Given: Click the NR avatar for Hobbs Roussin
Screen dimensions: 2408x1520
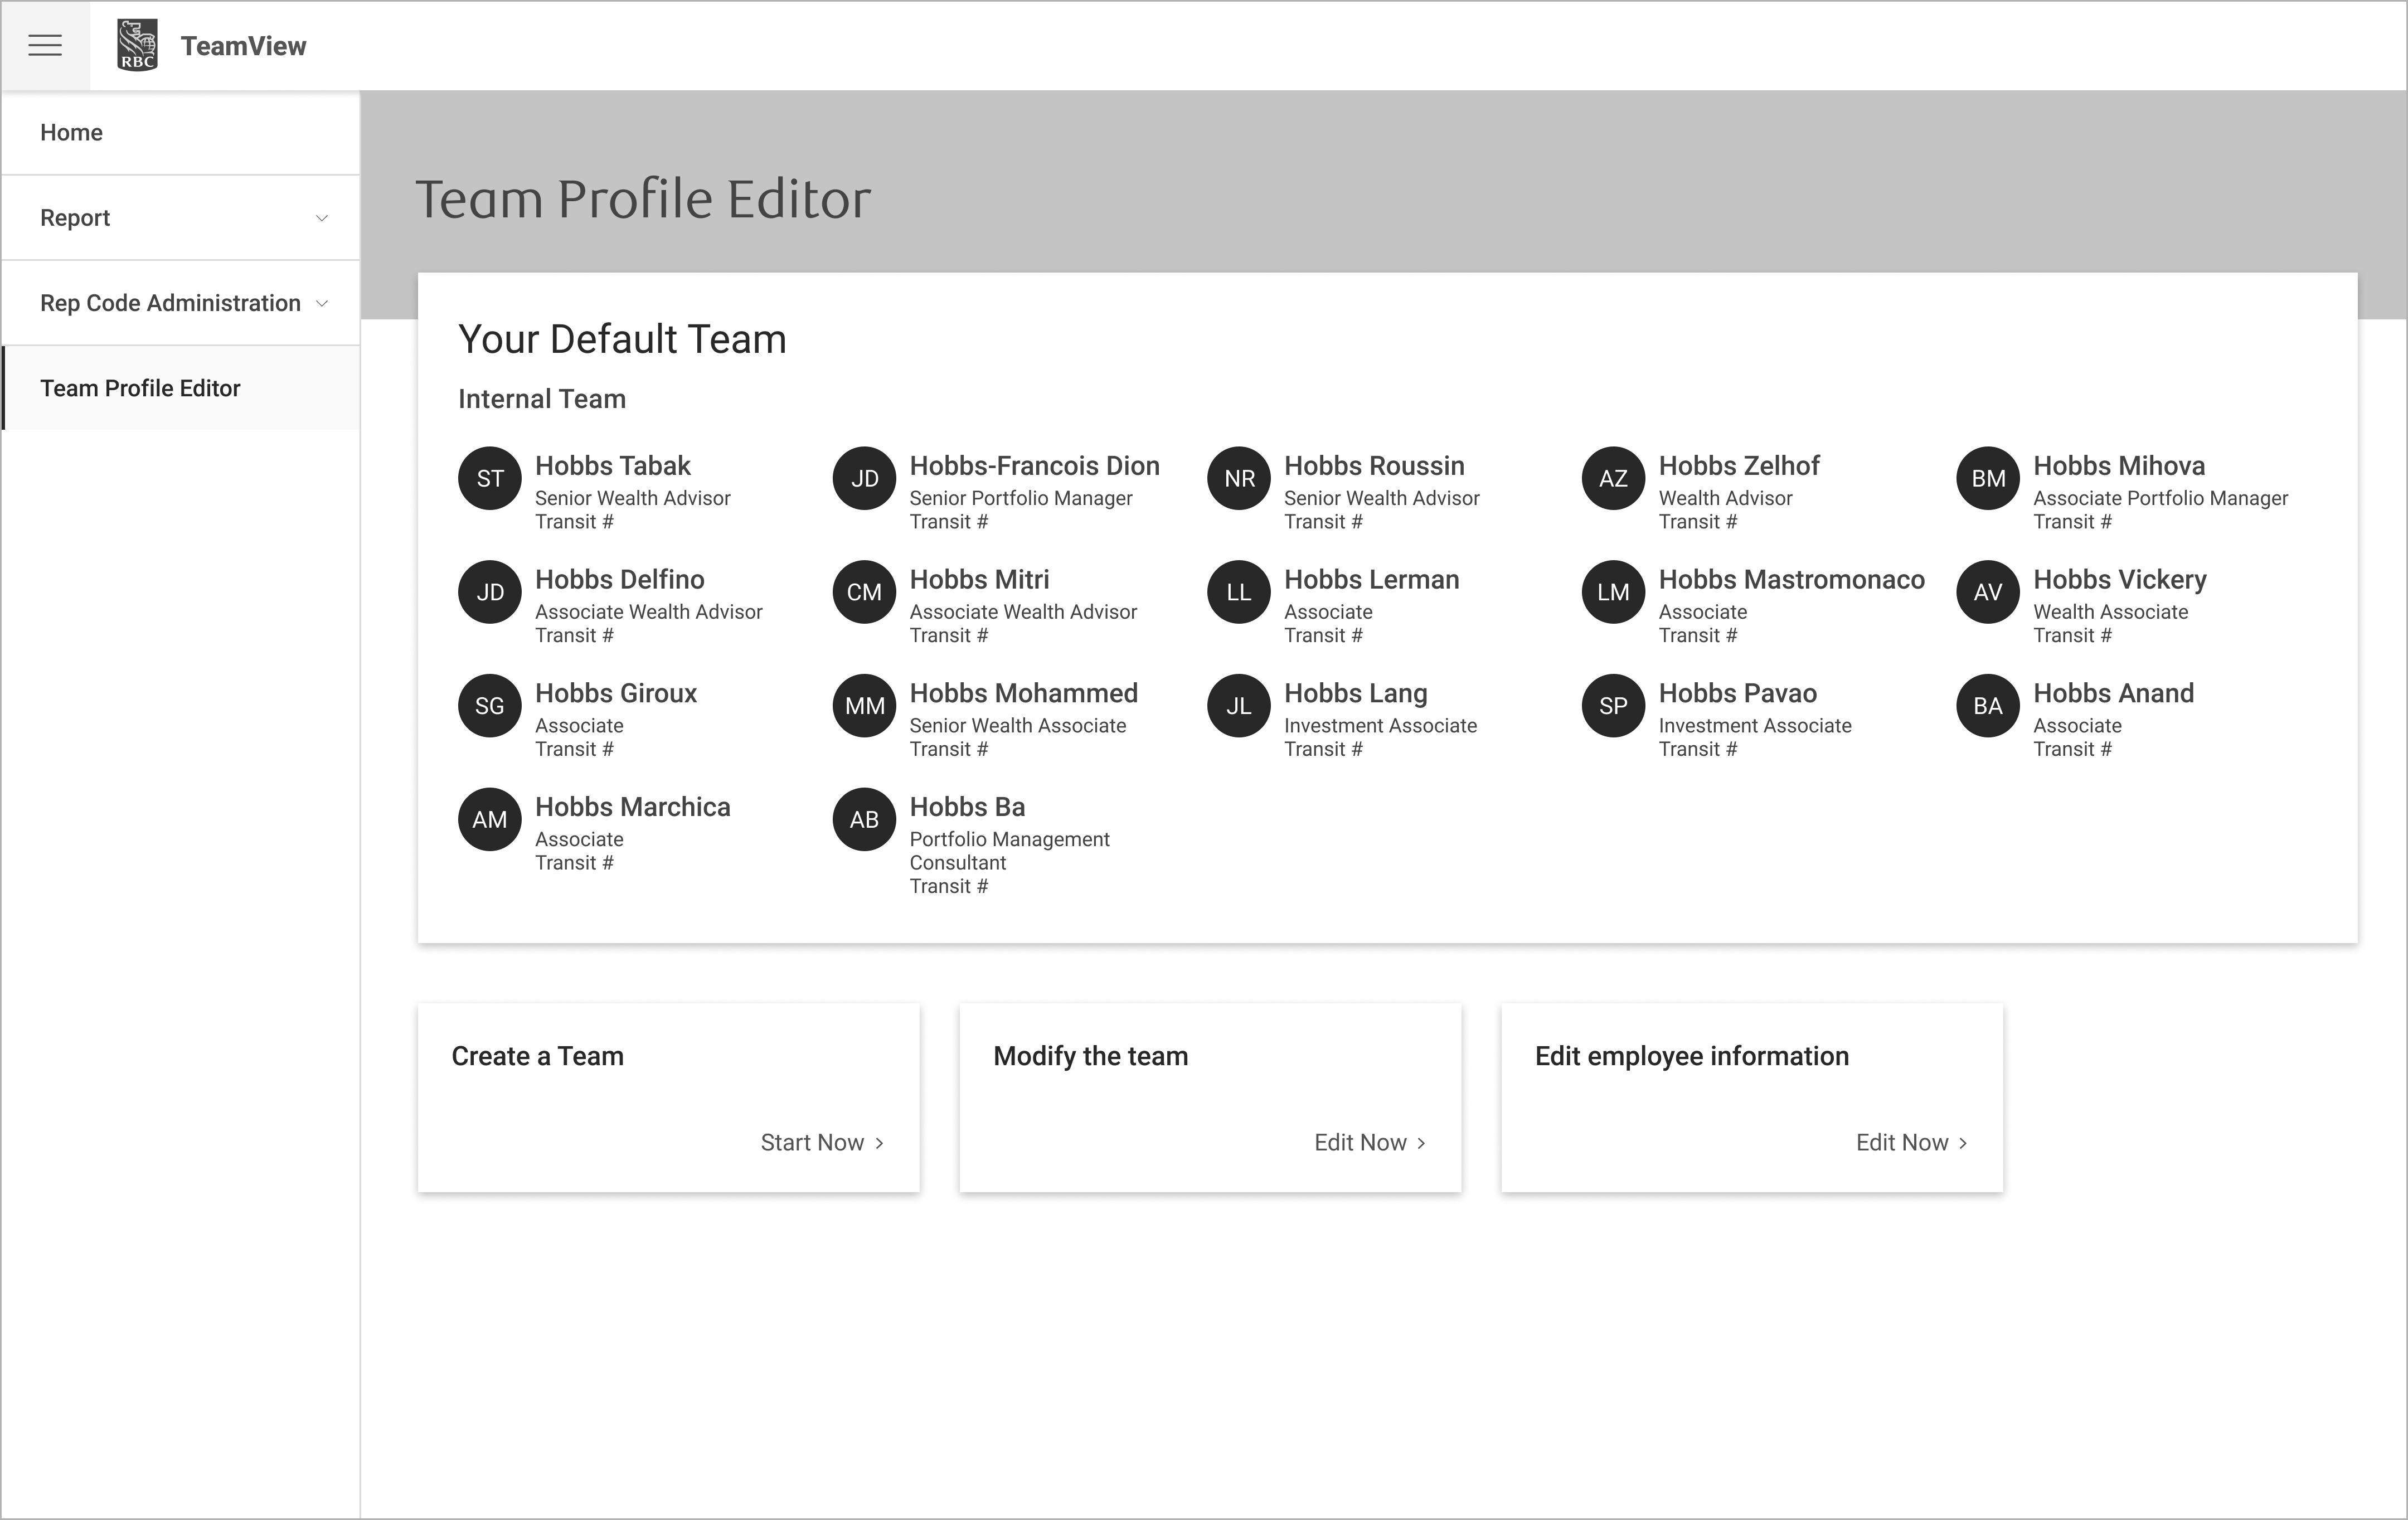Looking at the screenshot, I should pyautogui.click(x=1238, y=478).
